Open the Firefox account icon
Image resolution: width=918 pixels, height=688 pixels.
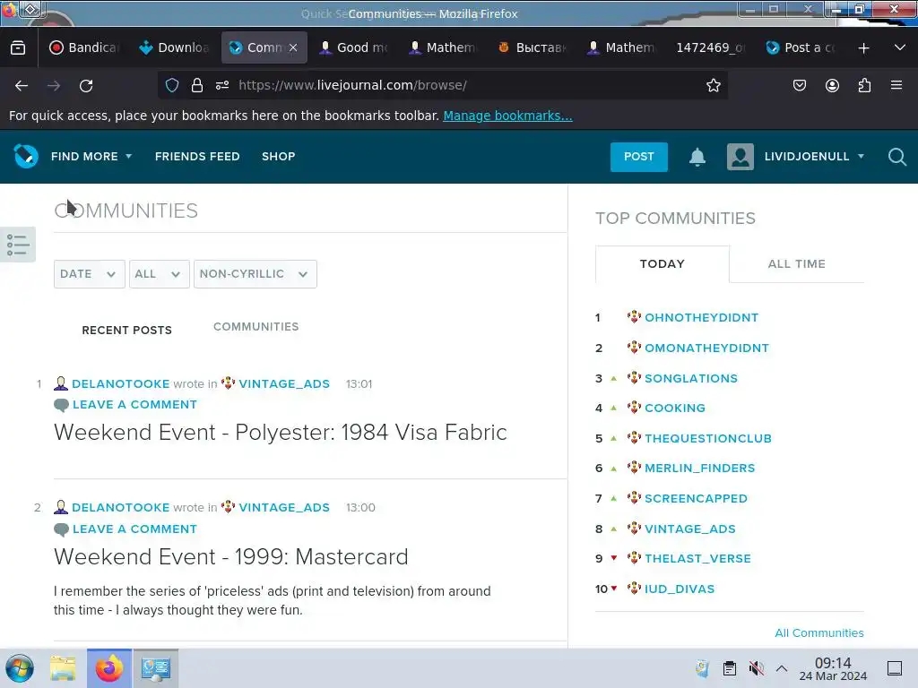point(832,85)
